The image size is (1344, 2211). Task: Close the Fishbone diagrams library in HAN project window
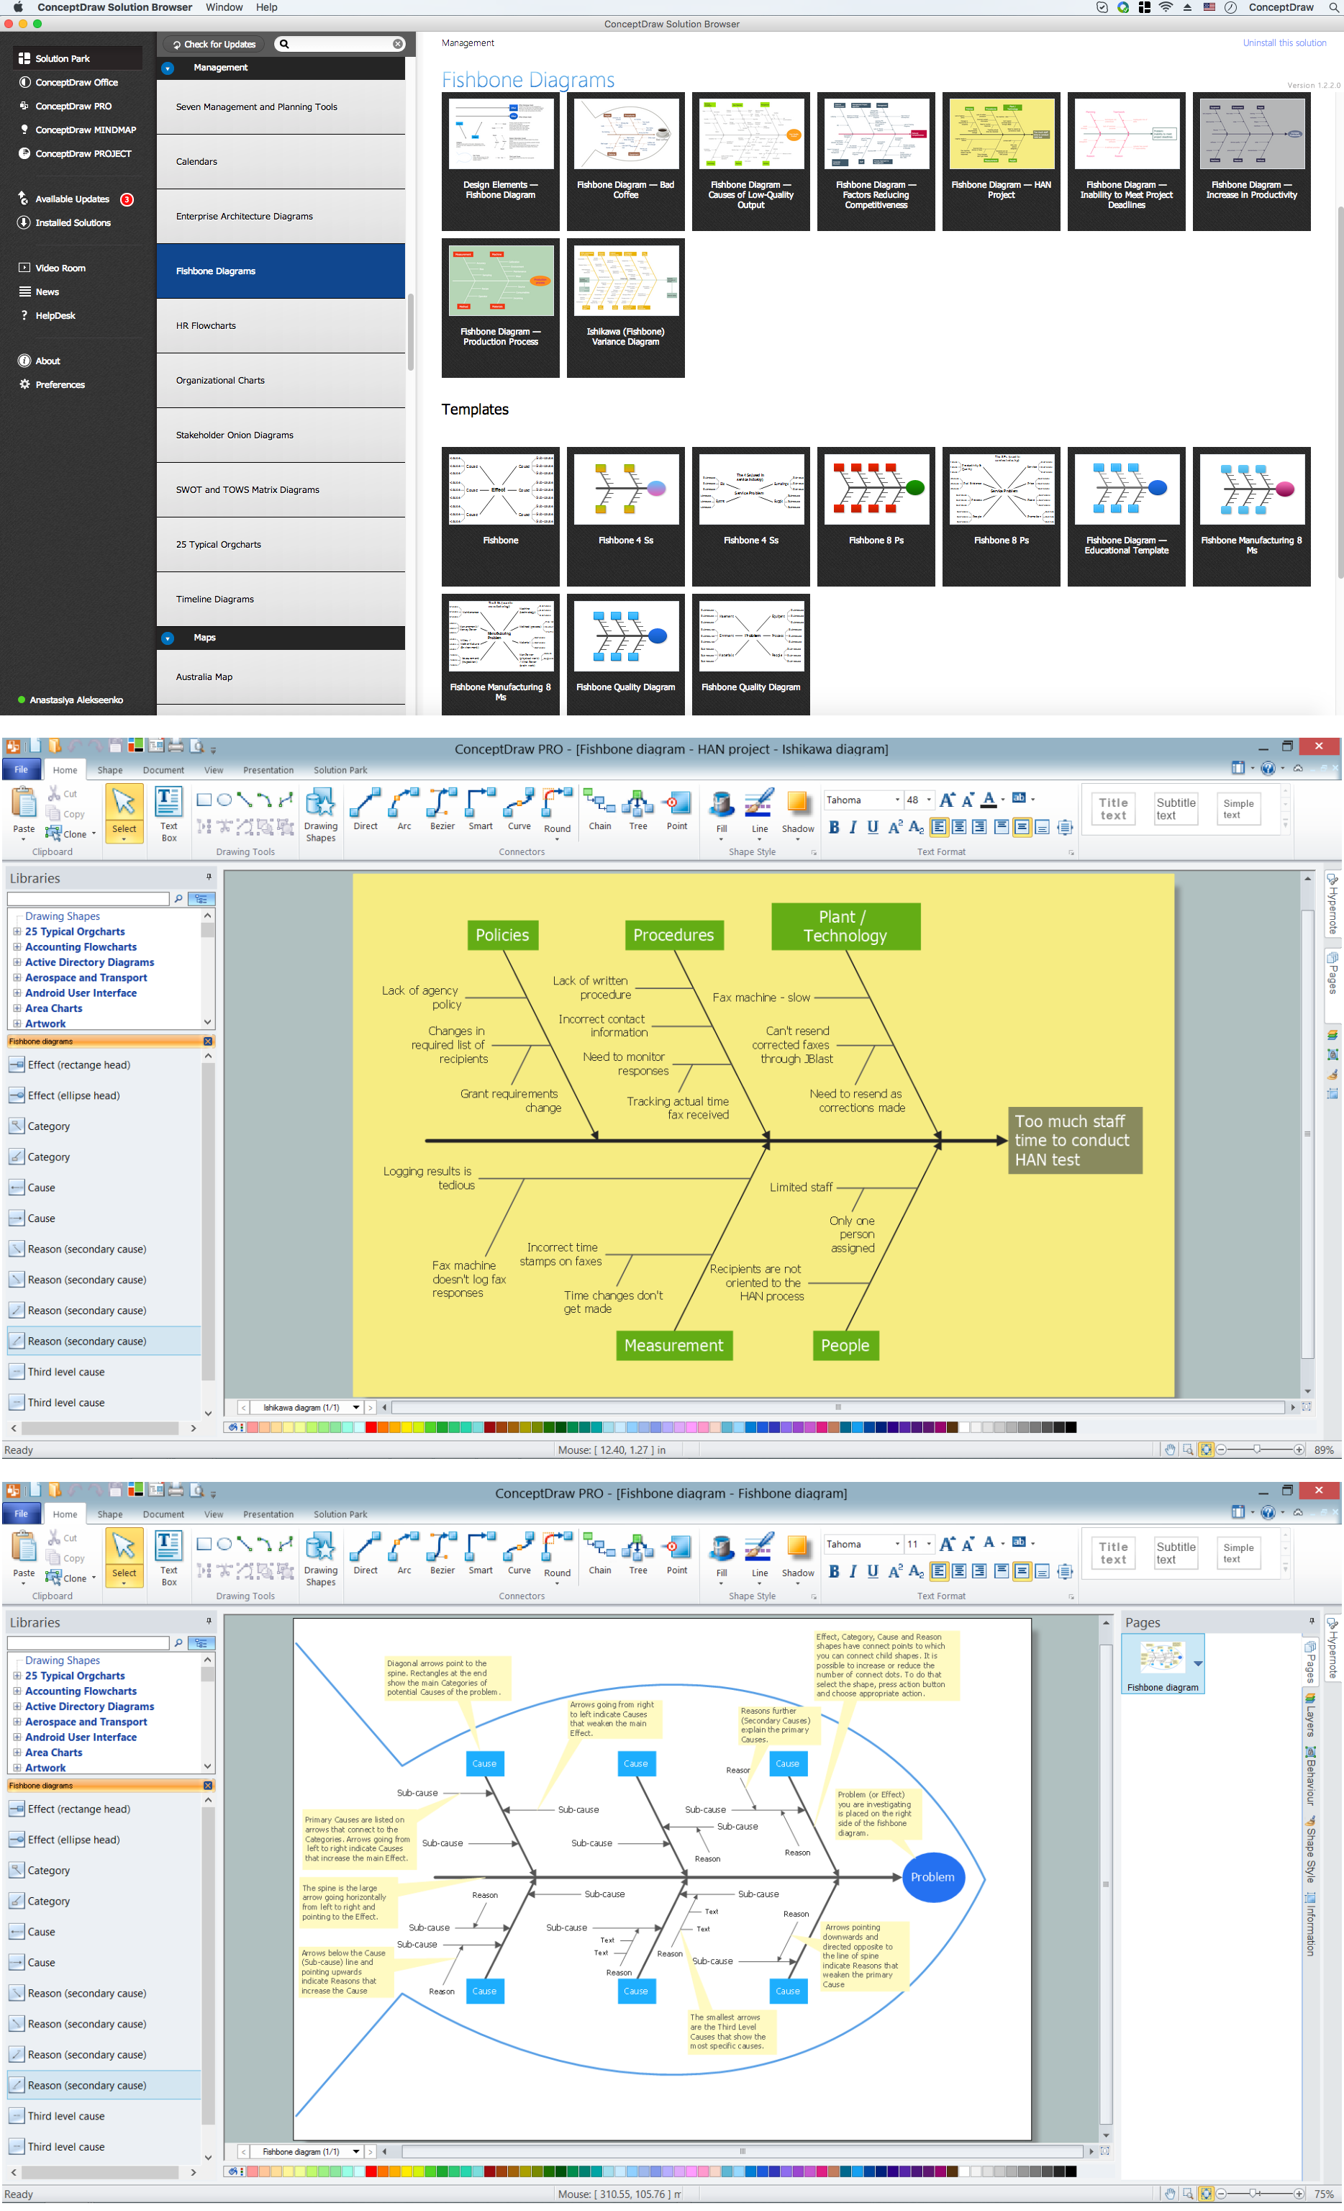pos(208,1041)
